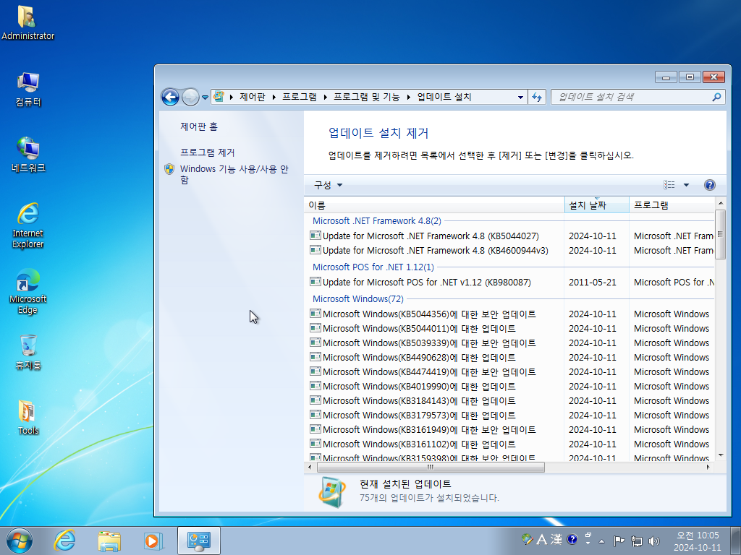Click vertical scrollbar thumb in update list
The height and width of the screenshot is (555, 741).
click(x=720, y=234)
